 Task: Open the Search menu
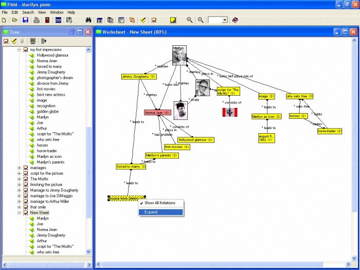(28, 12)
